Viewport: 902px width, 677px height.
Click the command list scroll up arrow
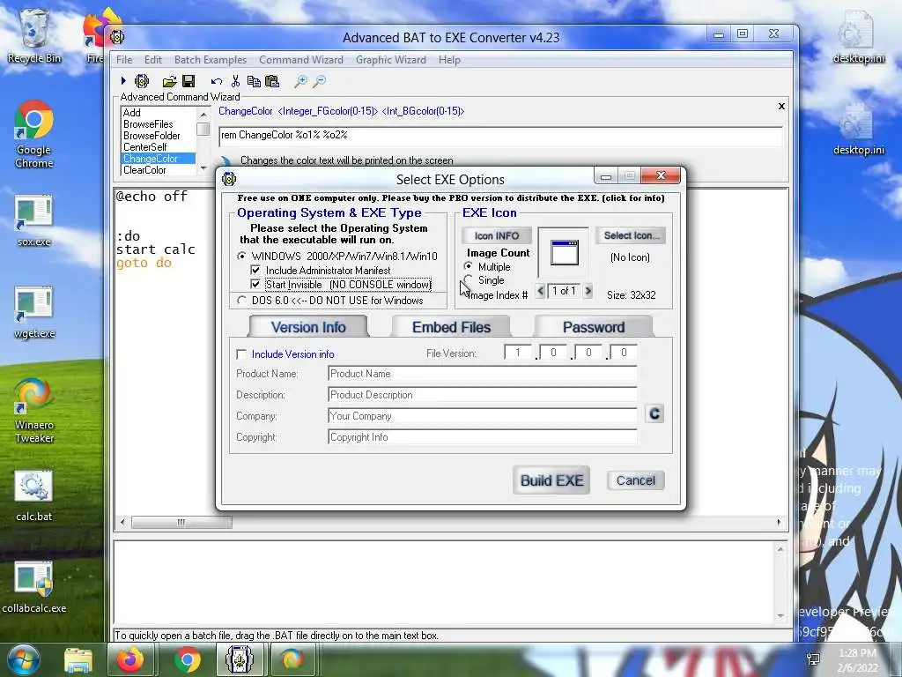click(x=203, y=114)
